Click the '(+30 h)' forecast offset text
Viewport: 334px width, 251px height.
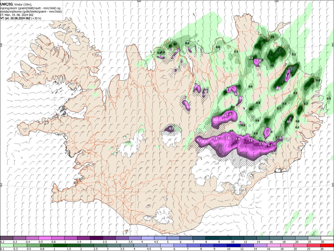[36, 19]
